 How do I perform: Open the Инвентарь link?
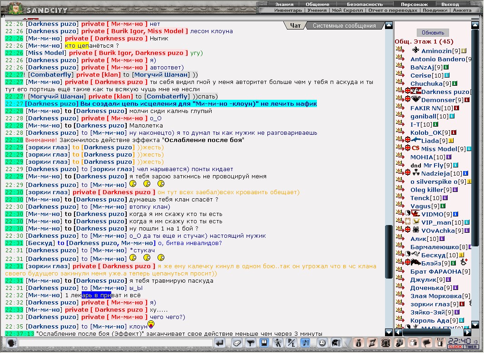click(288, 10)
